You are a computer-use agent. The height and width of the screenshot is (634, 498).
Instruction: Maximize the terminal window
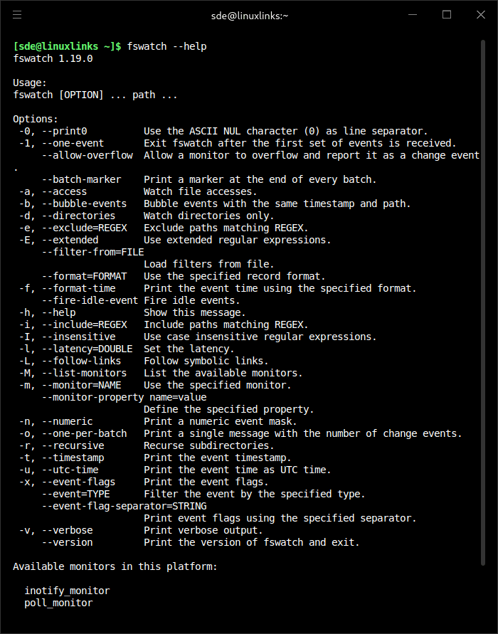point(447,14)
